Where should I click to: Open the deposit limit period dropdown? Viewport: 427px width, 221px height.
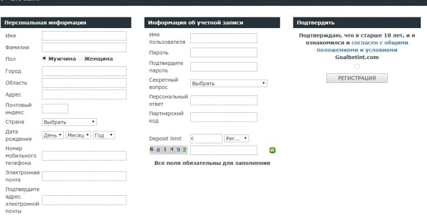(x=236, y=139)
